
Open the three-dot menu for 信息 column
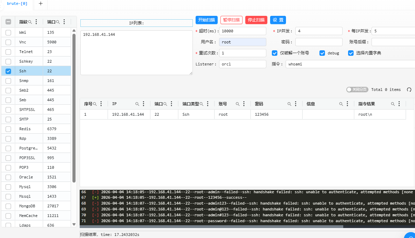[347, 104]
